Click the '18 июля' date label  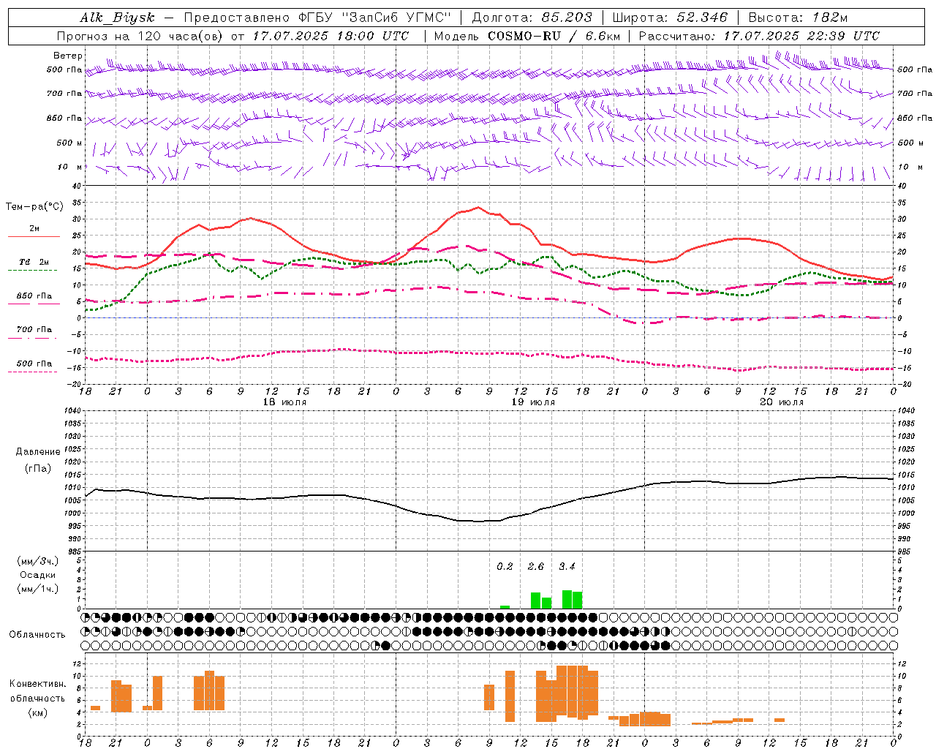[284, 402]
